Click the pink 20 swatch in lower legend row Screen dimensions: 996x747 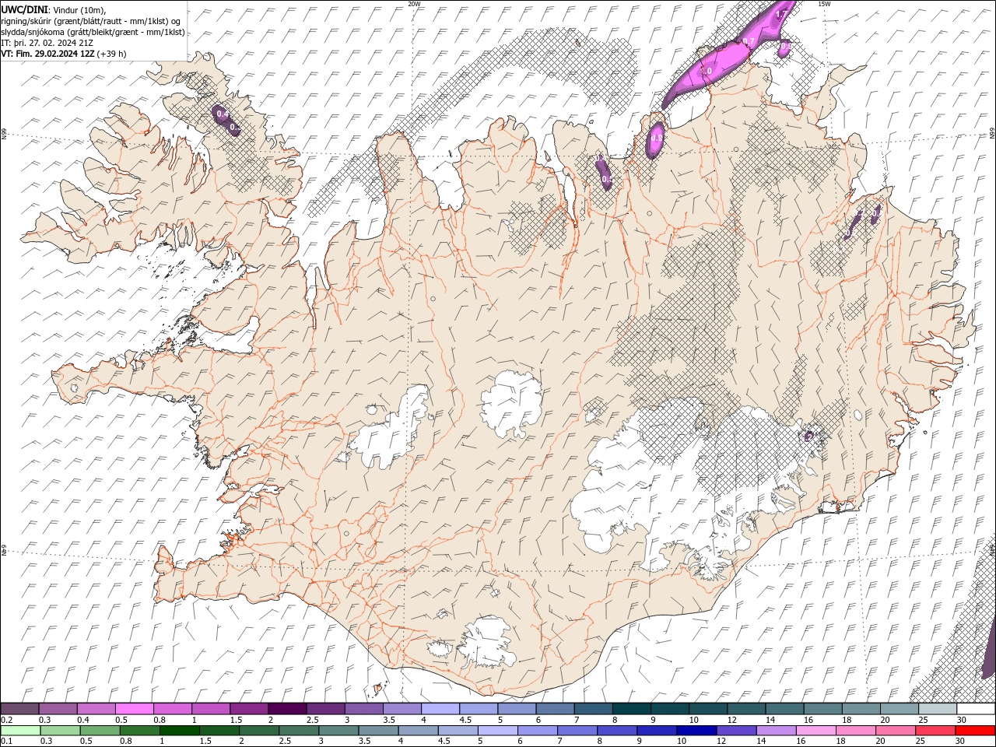coord(896,731)
